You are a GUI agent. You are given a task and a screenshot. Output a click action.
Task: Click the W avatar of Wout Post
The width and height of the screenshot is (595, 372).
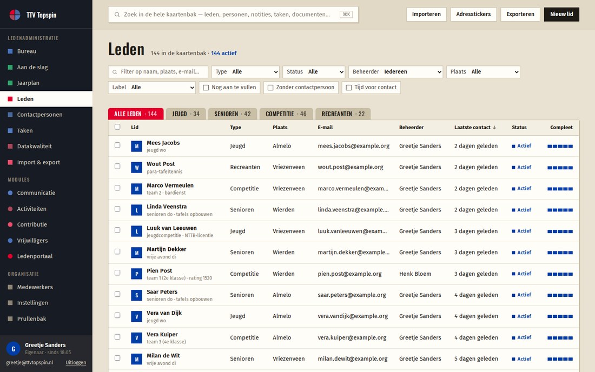[137, 167]
